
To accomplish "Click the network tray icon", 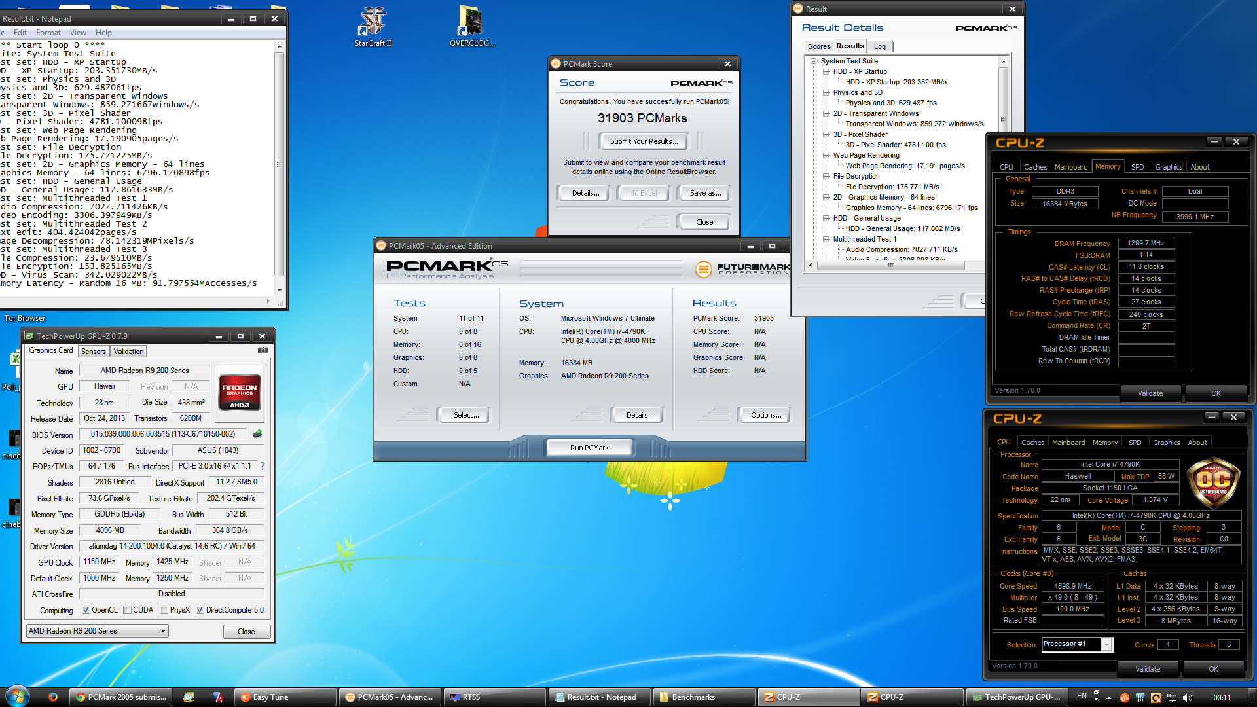I will (1172, 698).
